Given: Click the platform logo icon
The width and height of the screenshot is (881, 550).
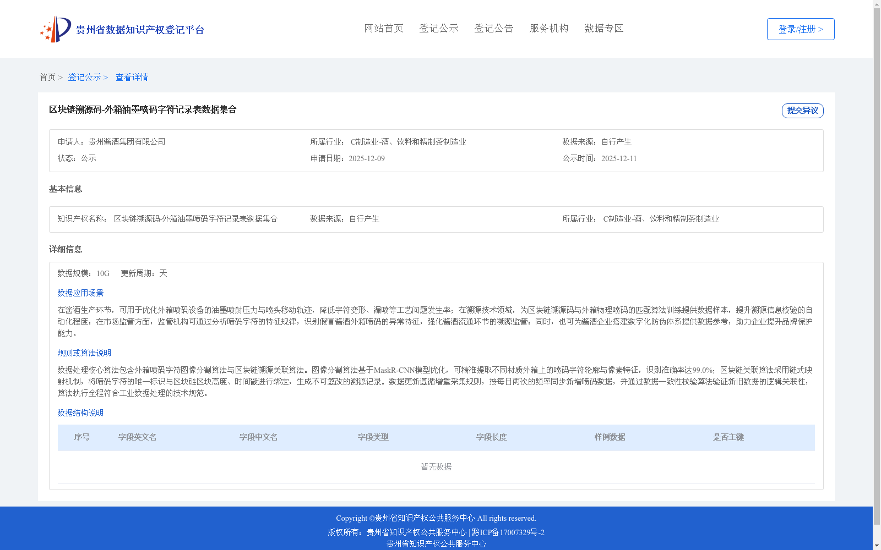Looking at the screenshot, I should pos(56,29).
